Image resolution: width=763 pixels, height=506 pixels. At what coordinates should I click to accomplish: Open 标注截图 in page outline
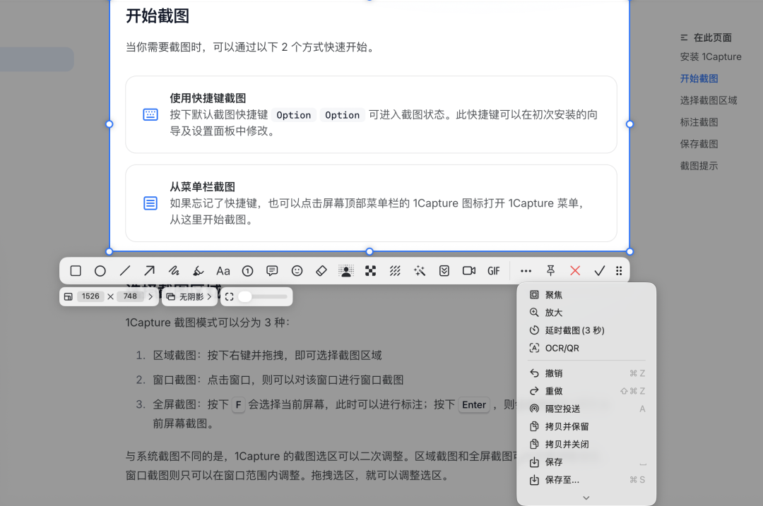pyautogui.click(x=699, y=123)
